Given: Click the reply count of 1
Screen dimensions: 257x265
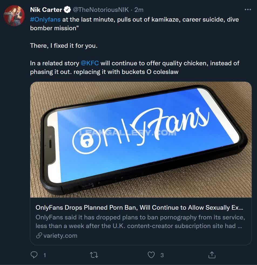Looking at the screenshot, I should coord(45,255).
